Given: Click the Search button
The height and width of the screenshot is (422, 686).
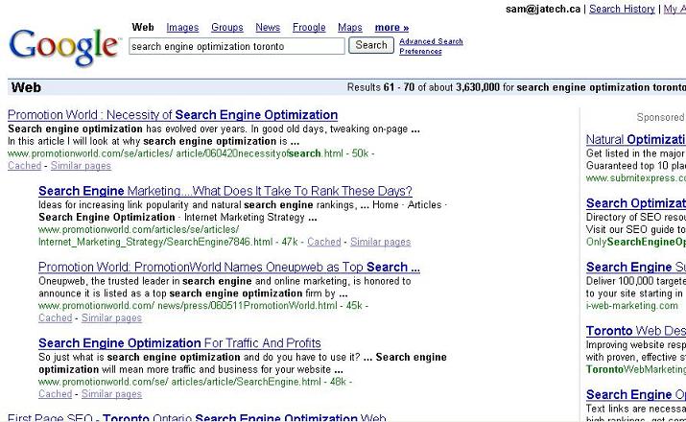Looking at the screenshot, I should coord(371,45).
